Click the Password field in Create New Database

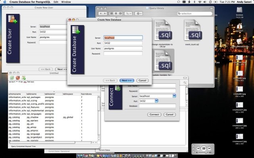(123, 53)
